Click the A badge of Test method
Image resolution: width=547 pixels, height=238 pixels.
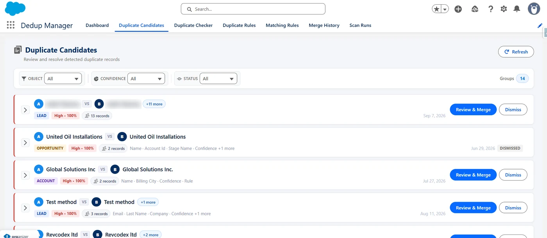pyautogui.click(x=38, y=202)
